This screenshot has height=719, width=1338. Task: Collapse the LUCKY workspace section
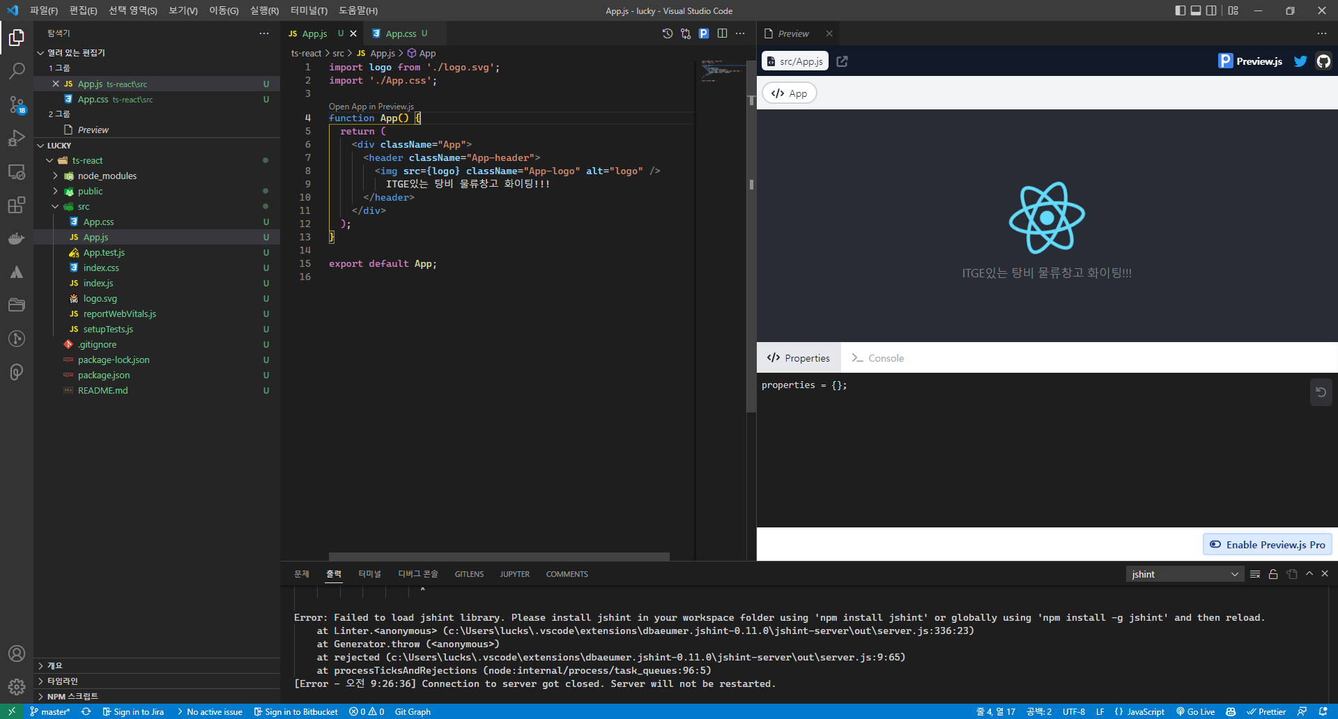[x=40, y=146]
